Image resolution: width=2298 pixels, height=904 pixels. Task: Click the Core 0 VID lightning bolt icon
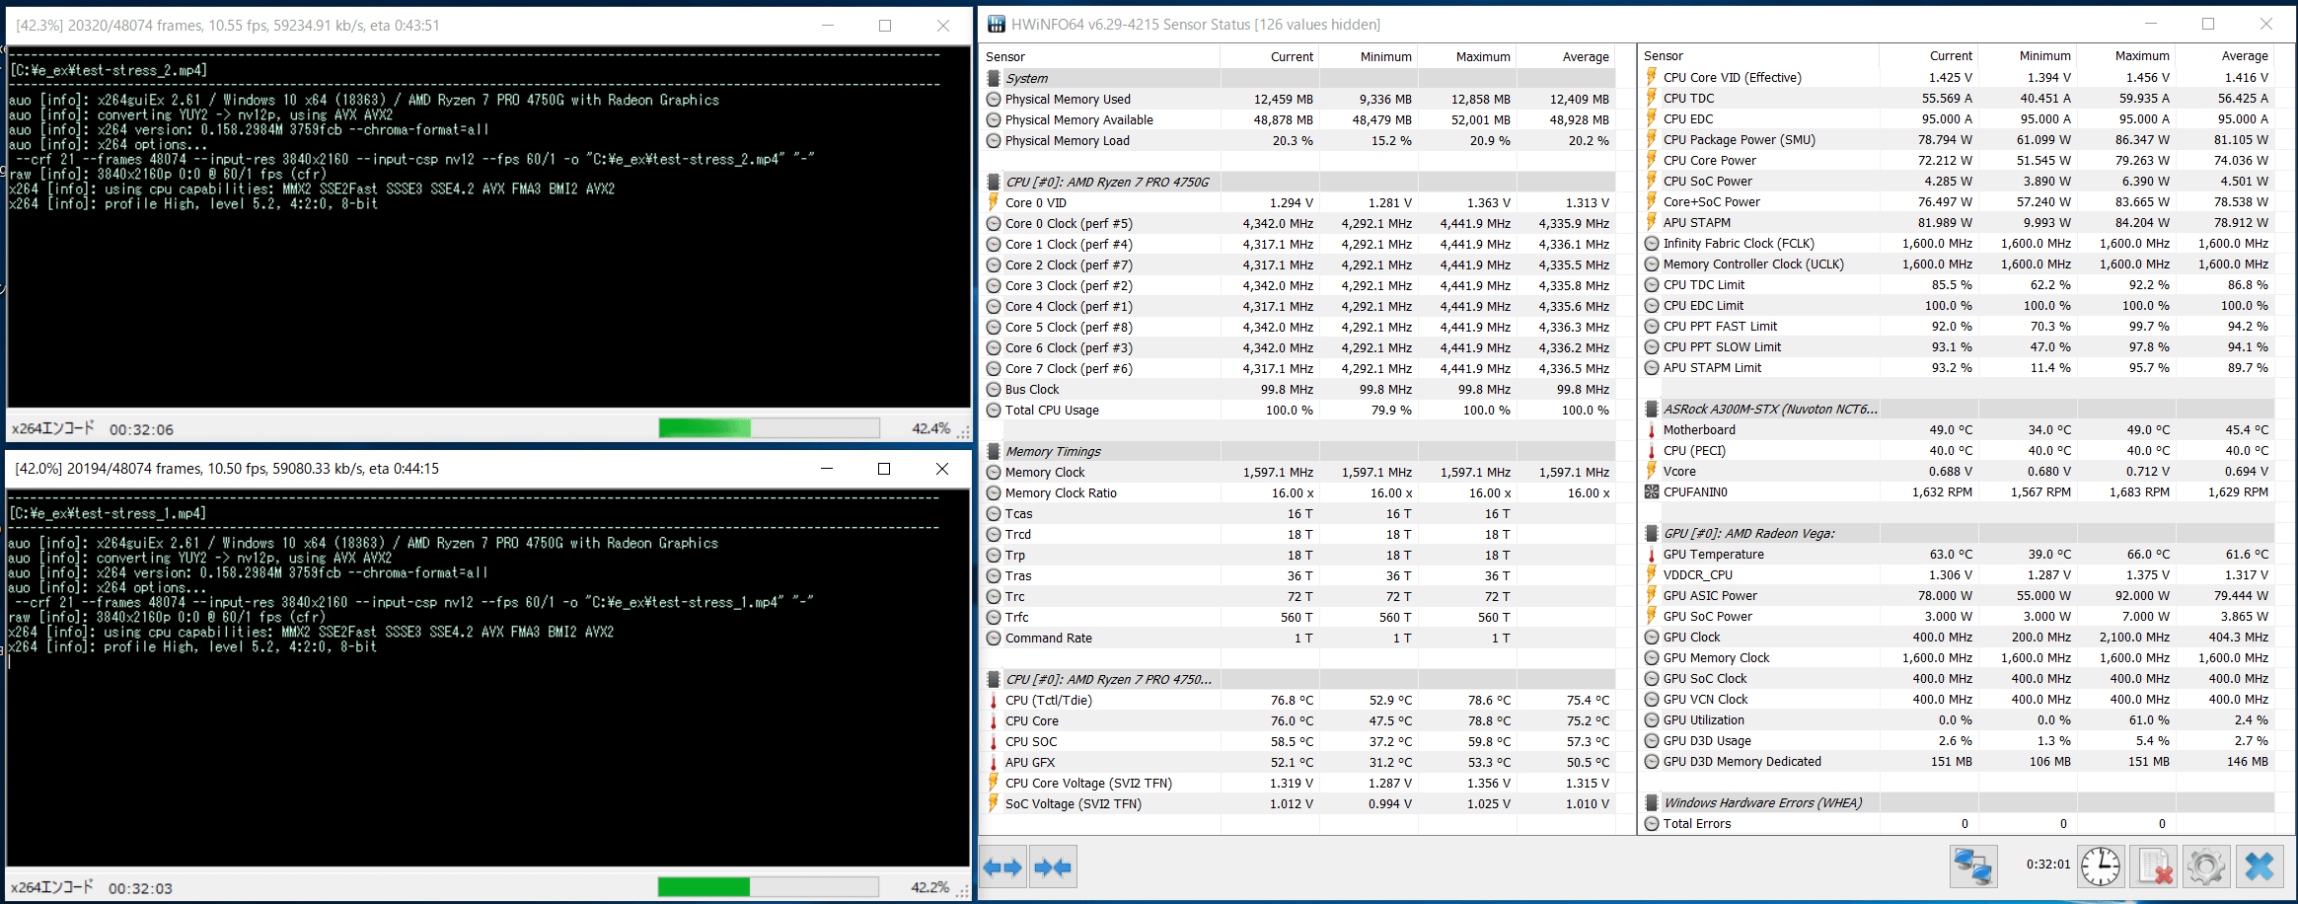(x=994, y=202)
